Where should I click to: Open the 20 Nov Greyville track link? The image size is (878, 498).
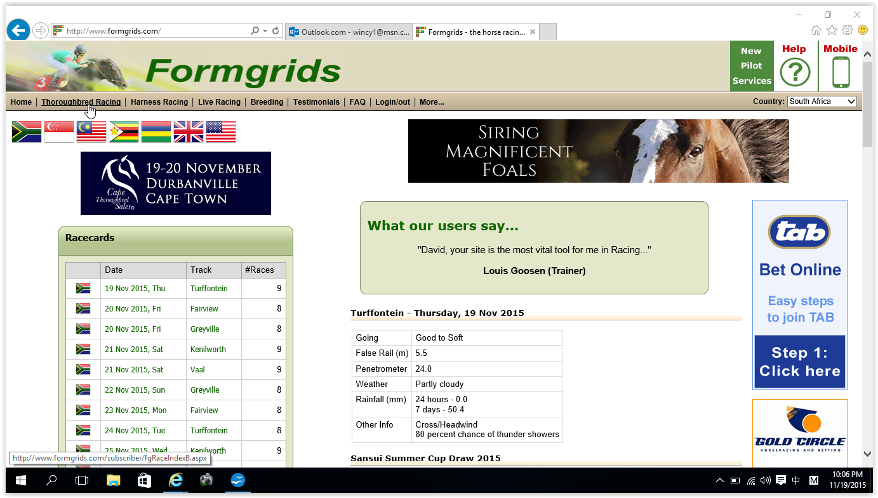click(204, 329)
